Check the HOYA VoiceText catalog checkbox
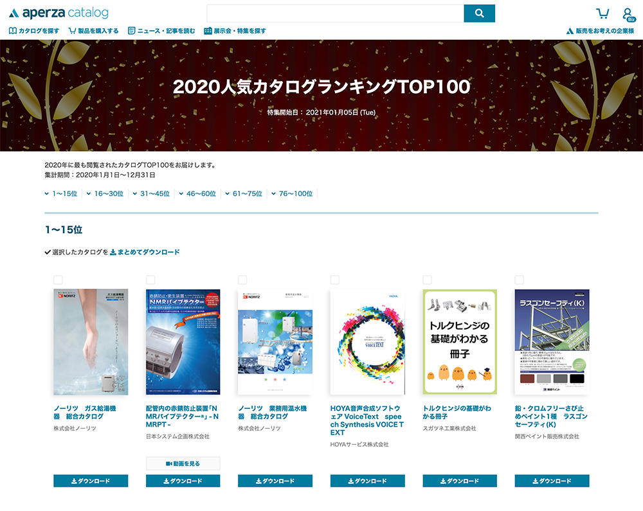The width and height of the screenshot is (643, 511). (x=335, y=280)
